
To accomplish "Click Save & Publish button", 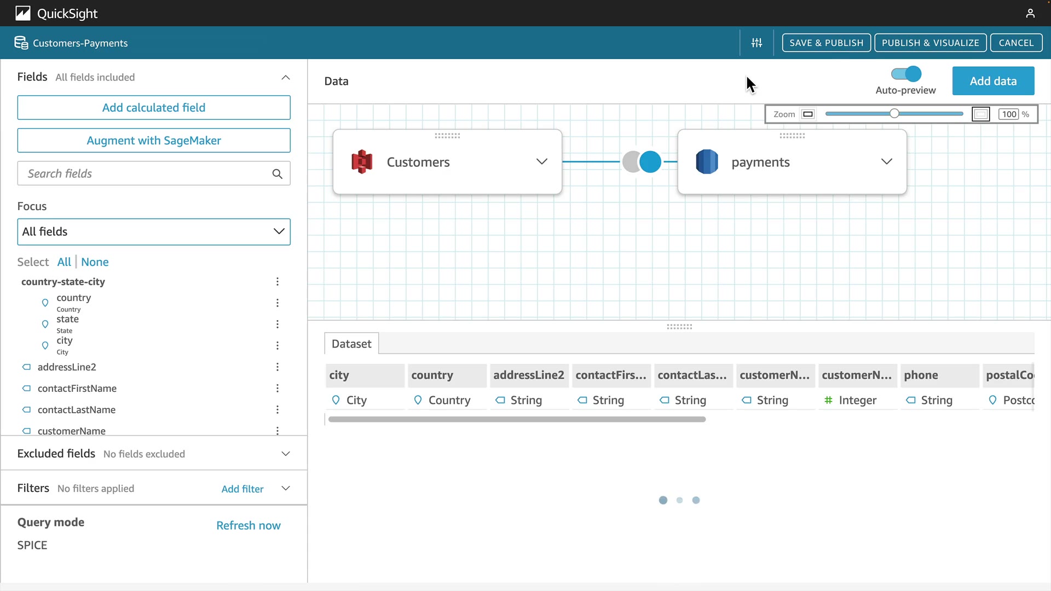I will (x=826, y=43).
